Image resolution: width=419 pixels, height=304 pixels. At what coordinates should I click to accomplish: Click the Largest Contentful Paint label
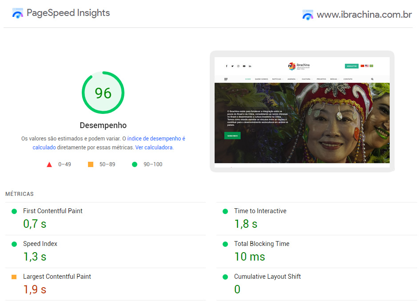tap(57, 277)
